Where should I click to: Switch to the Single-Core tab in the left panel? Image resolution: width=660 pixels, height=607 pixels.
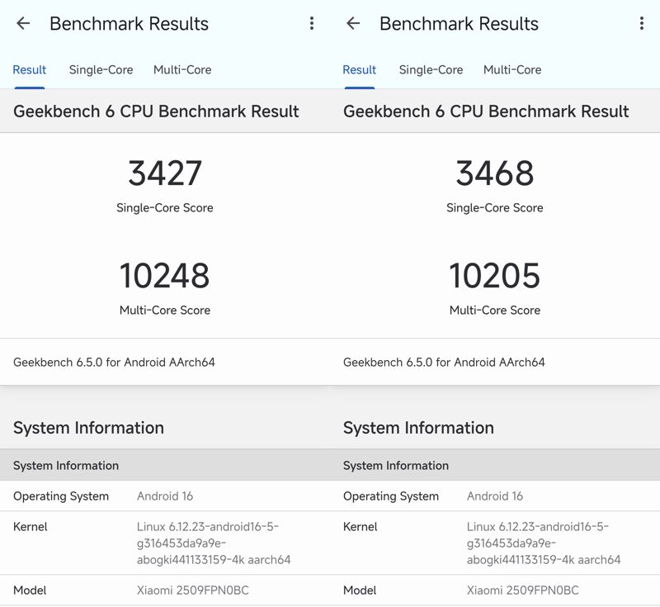tap(101, 70)
